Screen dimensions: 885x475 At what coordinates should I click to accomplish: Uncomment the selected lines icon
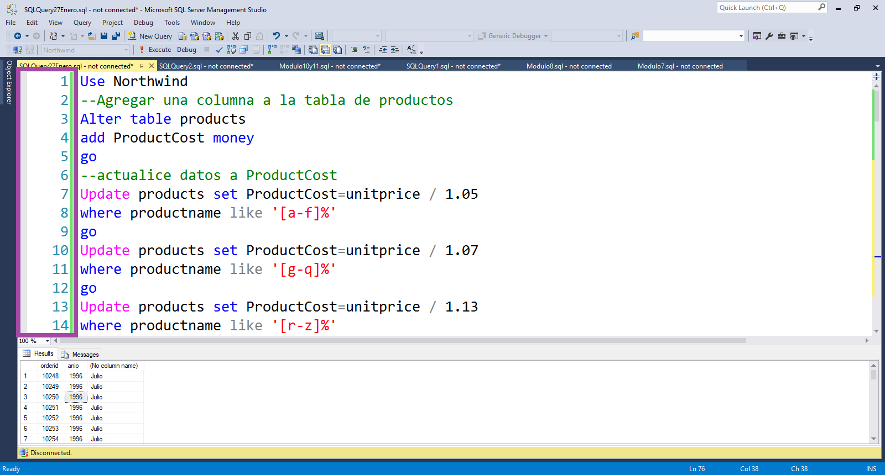(x=366, y=50)
